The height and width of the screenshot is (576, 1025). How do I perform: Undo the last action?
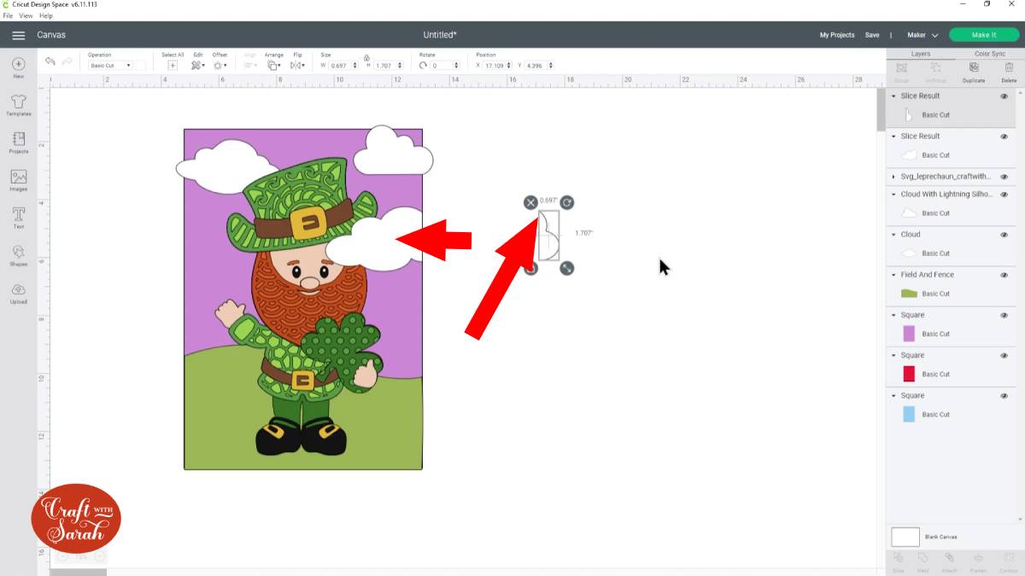tap(50, 61)
